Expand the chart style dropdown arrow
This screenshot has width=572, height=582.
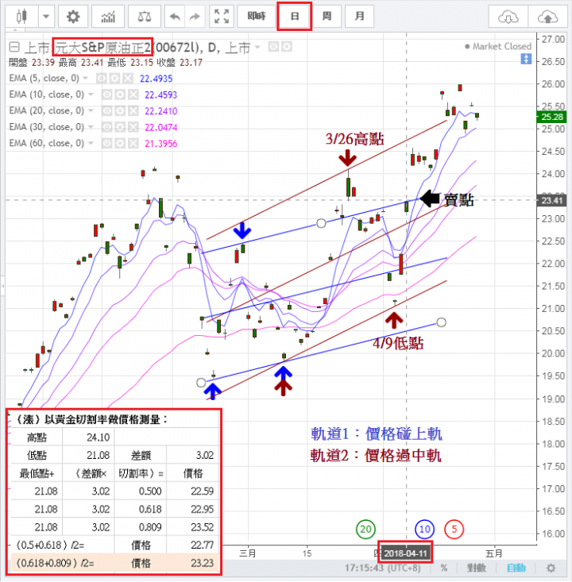pos(46,17)
